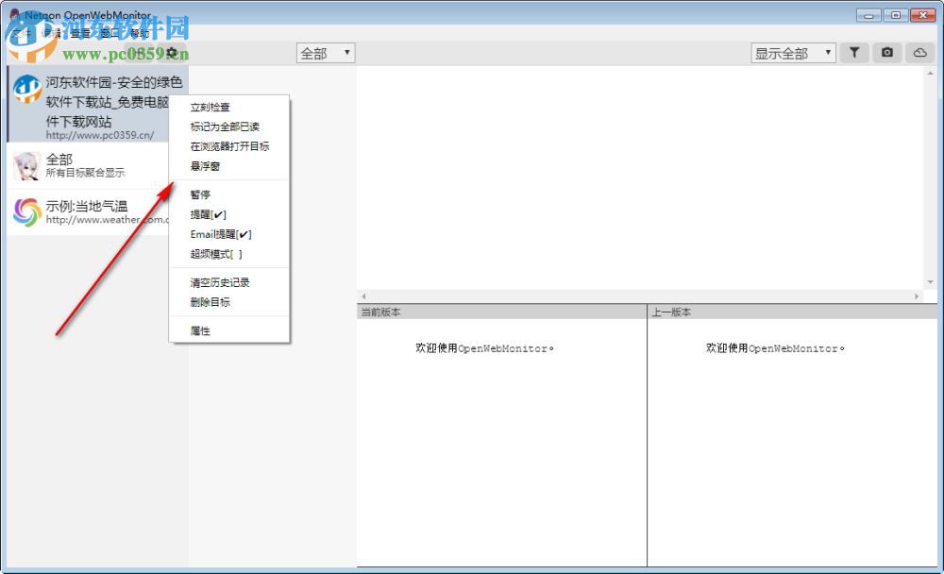Select the 示例:当地气温 weather target icon
The width and height of the screenshot is (944, 574).
click(26, 211)
